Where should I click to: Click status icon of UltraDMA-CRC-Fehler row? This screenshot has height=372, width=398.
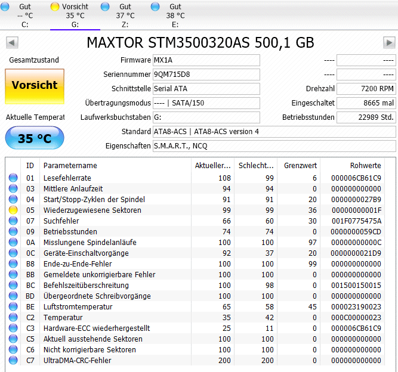click(x=13, y=360)
